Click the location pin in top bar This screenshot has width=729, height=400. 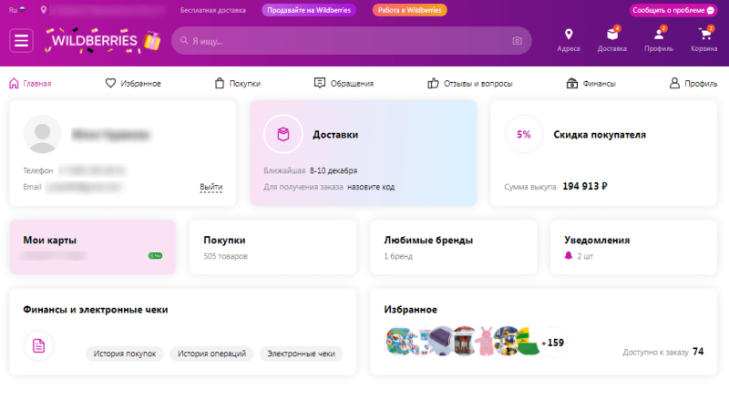coord(43,10)
